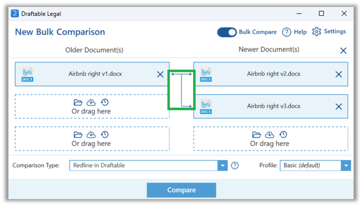
Task: Remove Airbnb right v3.docx from newer documents
Action: point(338,106)
